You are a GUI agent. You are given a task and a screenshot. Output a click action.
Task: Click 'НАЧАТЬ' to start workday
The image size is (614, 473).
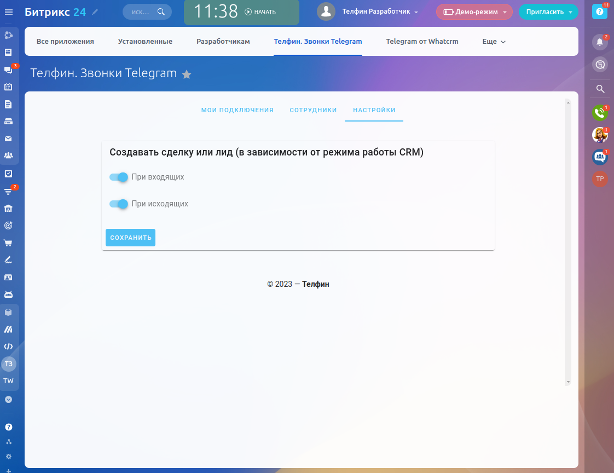click(x=260, y=12)
